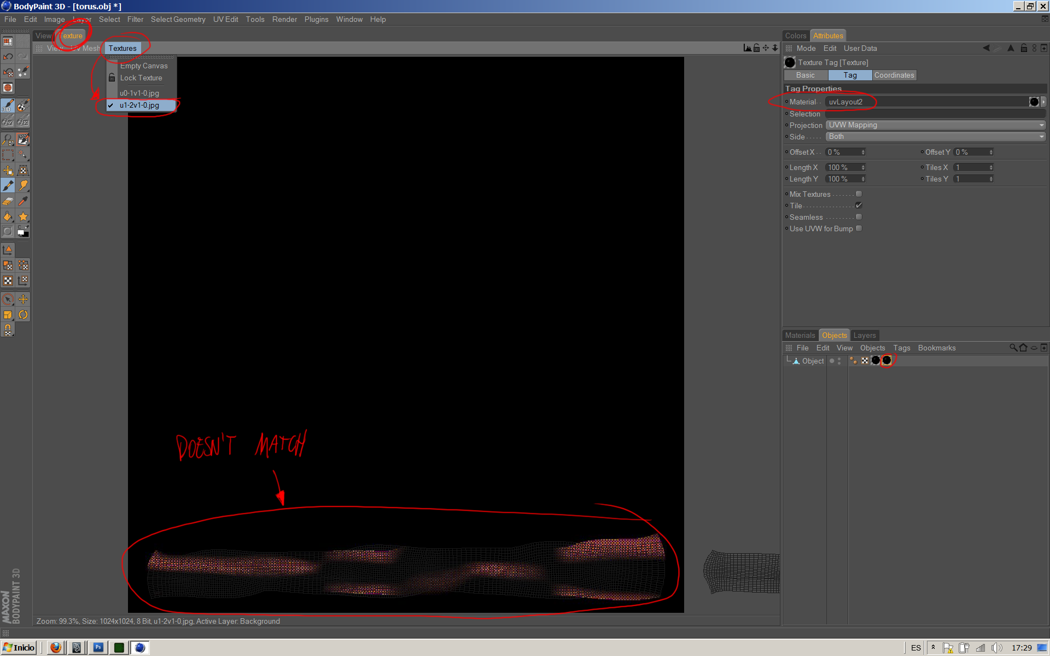Open the Basic tab of Texture Tag
This screenshot has height=656, width=1050.
pos(806,75)
